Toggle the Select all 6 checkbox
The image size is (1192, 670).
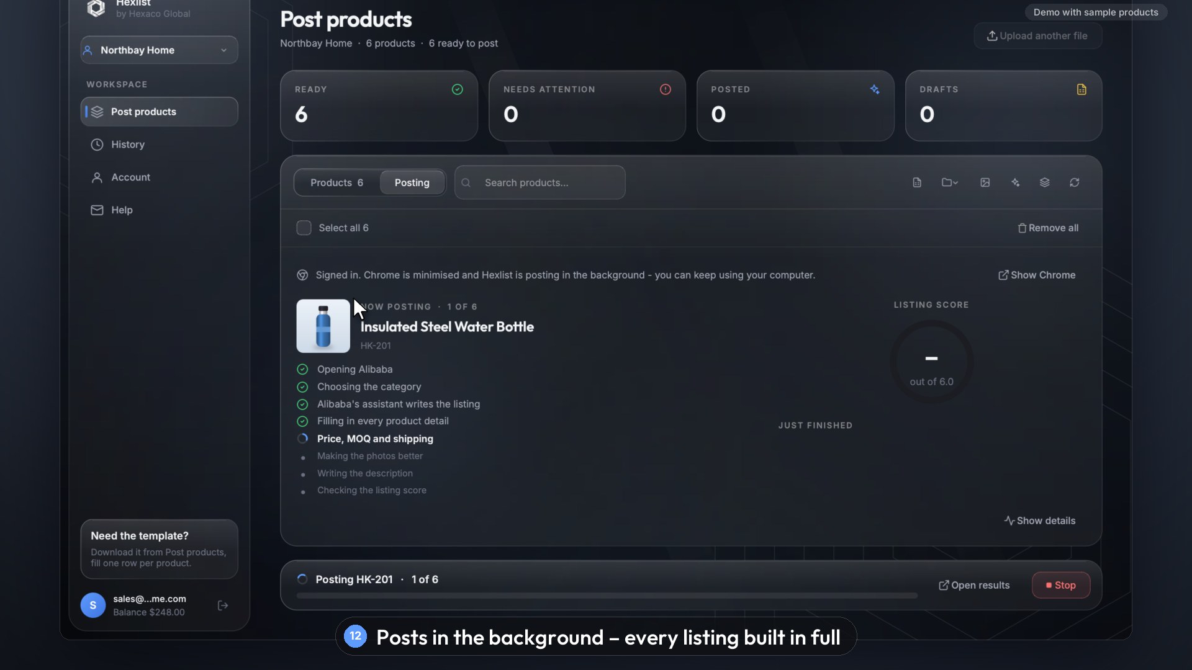tap(304, 228)
